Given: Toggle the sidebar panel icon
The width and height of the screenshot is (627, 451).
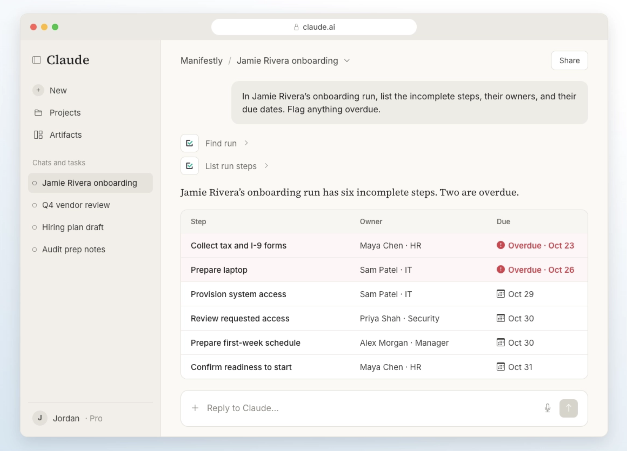Looking at the screenshot, I should tap(37, 60).
